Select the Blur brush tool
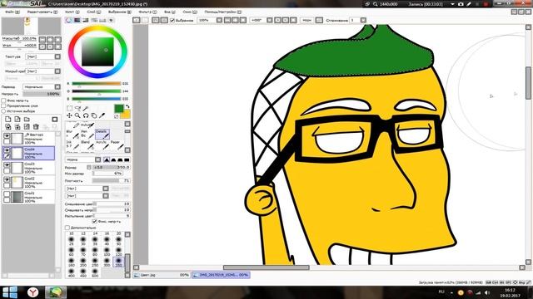The image size is (533, 299). pos(72,135)
